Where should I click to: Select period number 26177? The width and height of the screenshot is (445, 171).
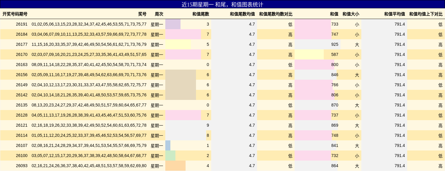click(21, 44)
